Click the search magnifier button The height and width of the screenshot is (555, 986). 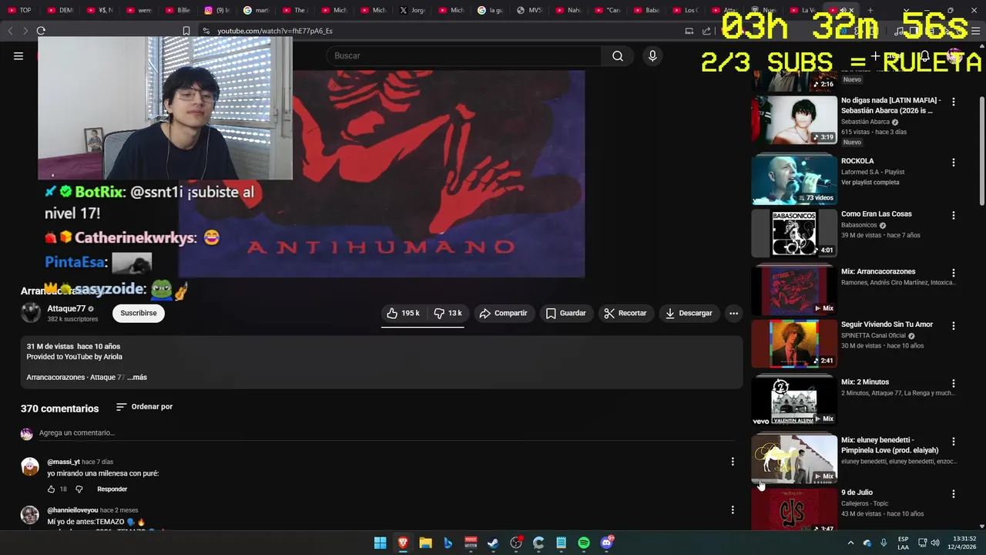click(x=618, y=55)
